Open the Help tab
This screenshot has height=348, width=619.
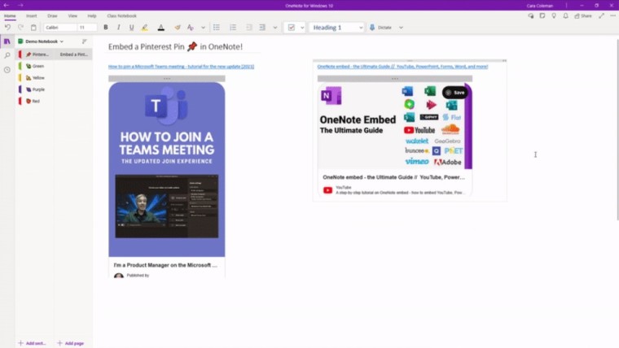pos(92,15)
